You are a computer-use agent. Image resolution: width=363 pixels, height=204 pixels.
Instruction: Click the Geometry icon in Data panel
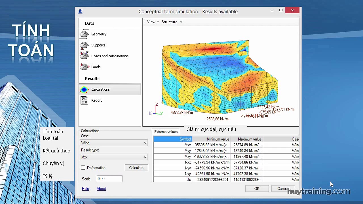(84, 34)
